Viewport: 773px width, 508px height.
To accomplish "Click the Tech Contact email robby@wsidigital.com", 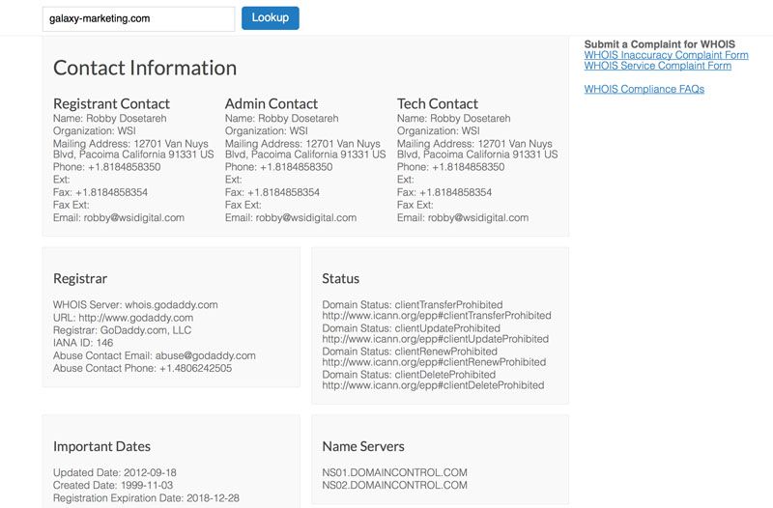I will point(477,218).
